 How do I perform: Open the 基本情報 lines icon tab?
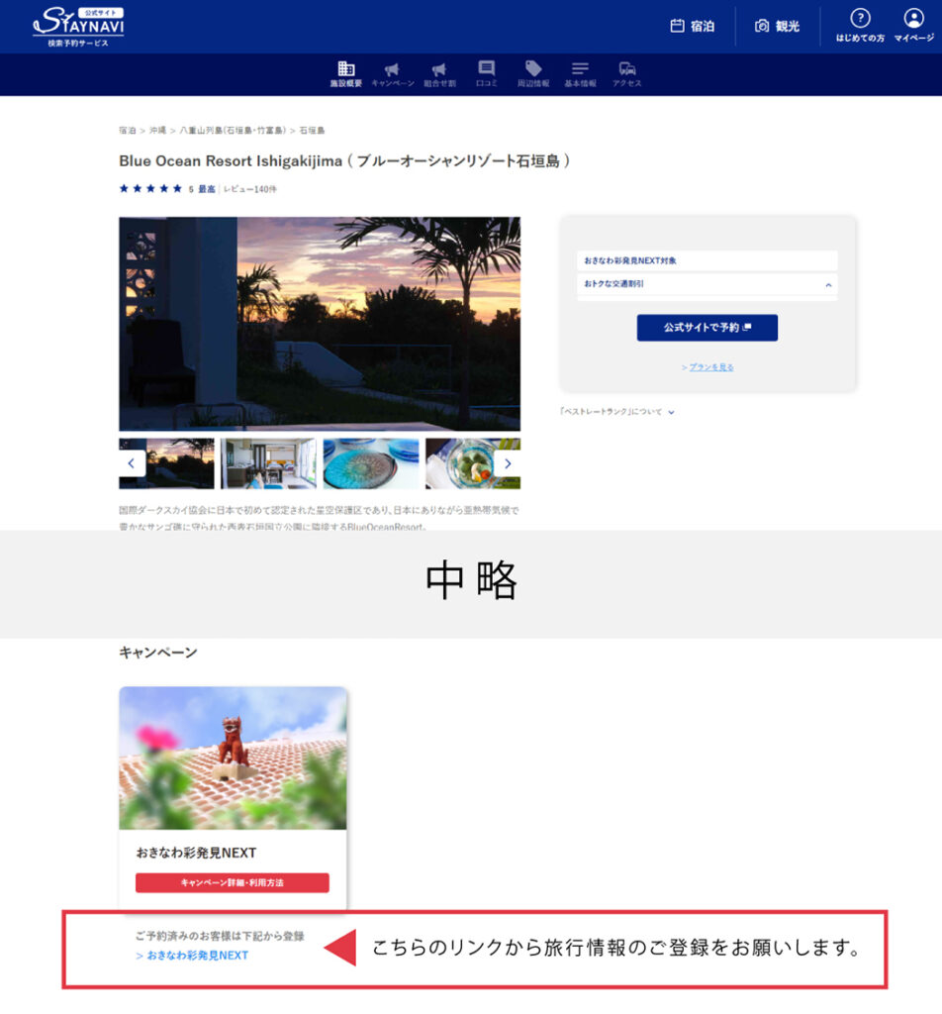pyautogui.click(x=580, y=74)
